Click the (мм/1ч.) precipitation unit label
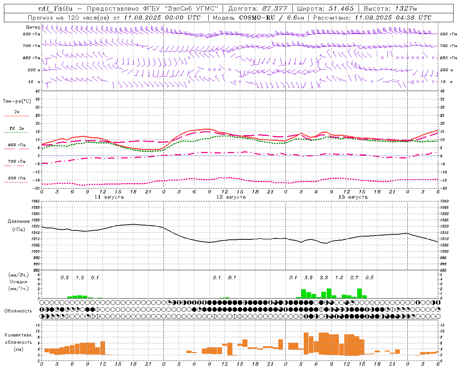This screenshot has height=367, width=459. click(18, 289)
